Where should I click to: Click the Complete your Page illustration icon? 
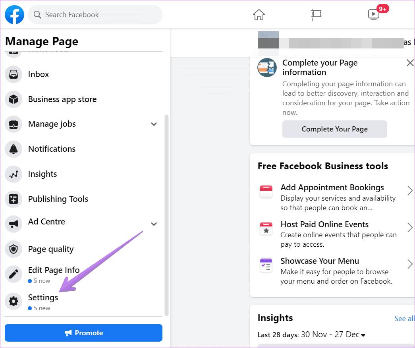[267, 68]
